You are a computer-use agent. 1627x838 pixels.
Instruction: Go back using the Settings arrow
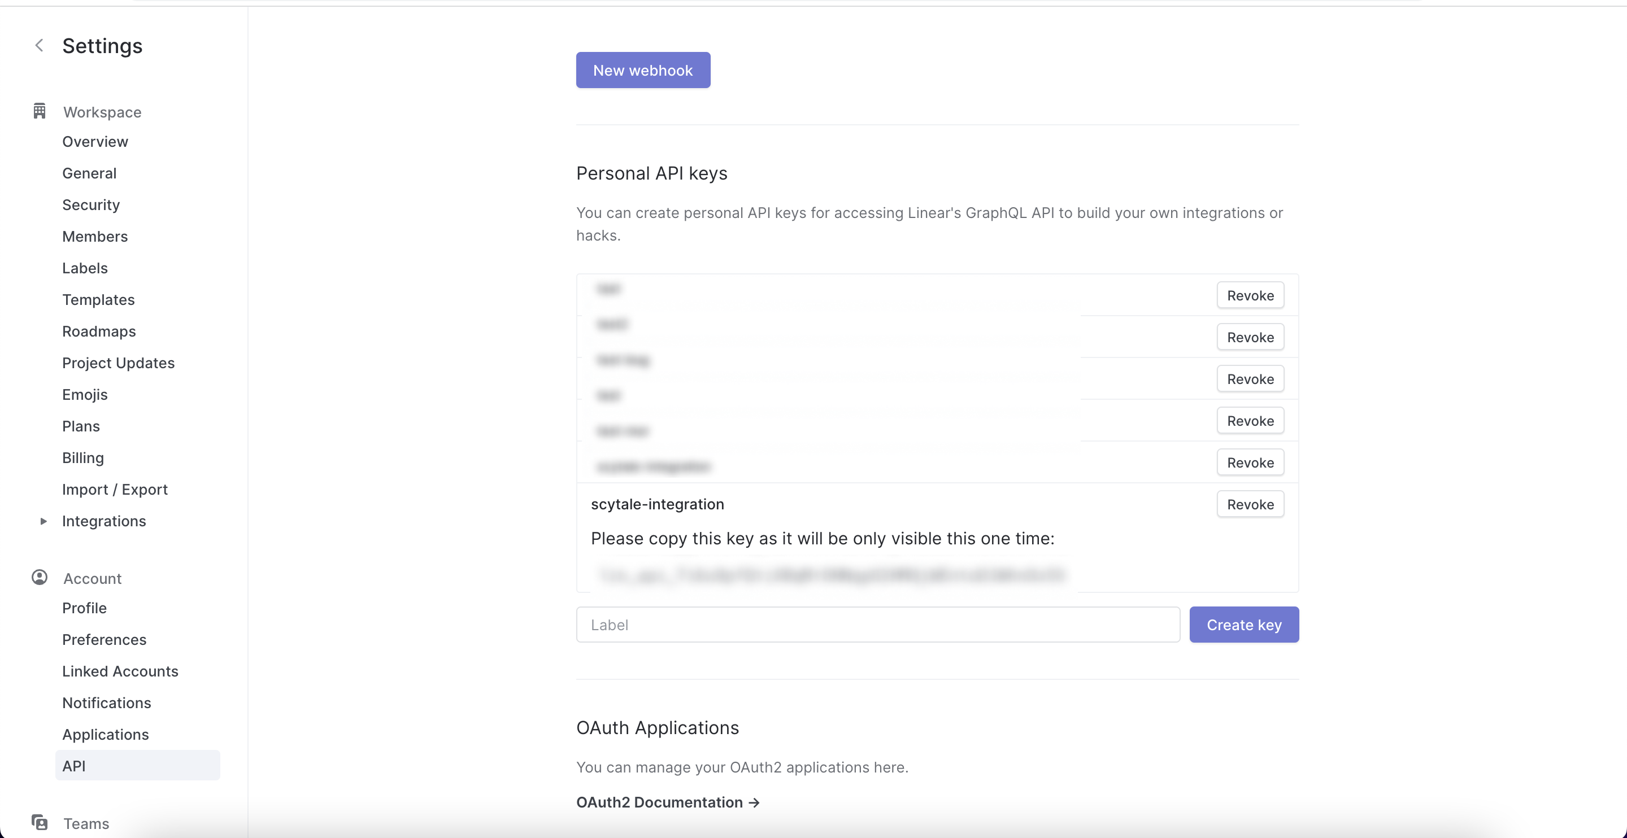39,46
